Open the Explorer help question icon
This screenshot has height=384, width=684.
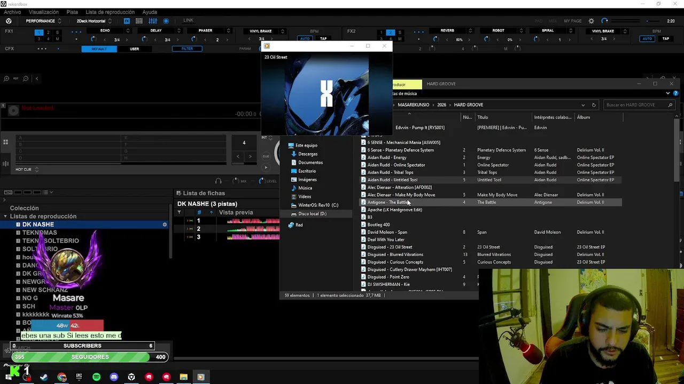tap(676, 93)
